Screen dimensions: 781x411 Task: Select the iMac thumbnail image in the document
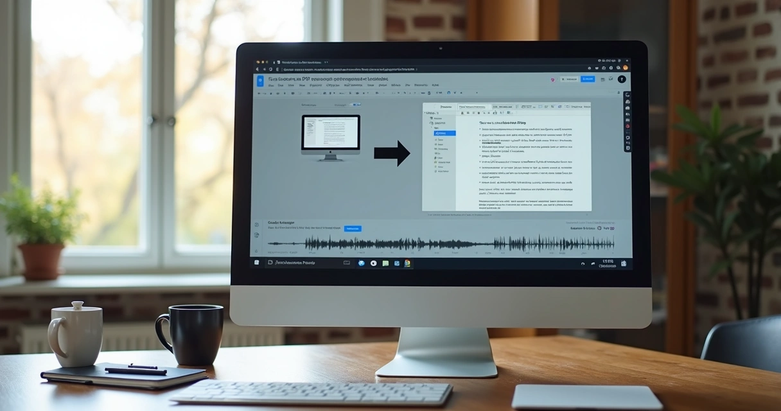(x=331, y=137)
